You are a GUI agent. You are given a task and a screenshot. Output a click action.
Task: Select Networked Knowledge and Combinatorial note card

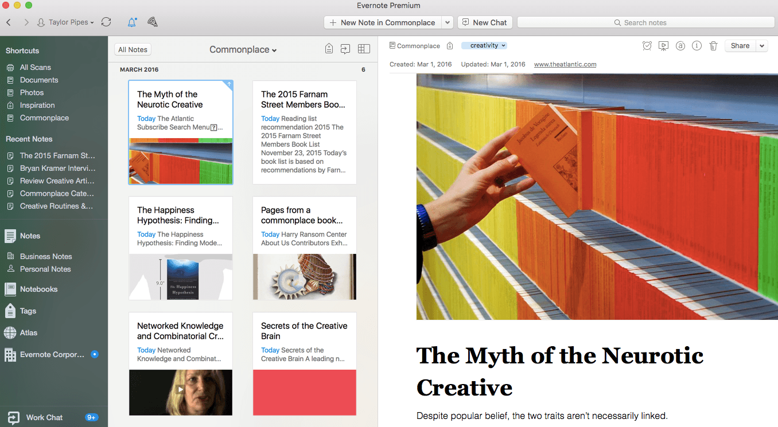tap(181, 364)
